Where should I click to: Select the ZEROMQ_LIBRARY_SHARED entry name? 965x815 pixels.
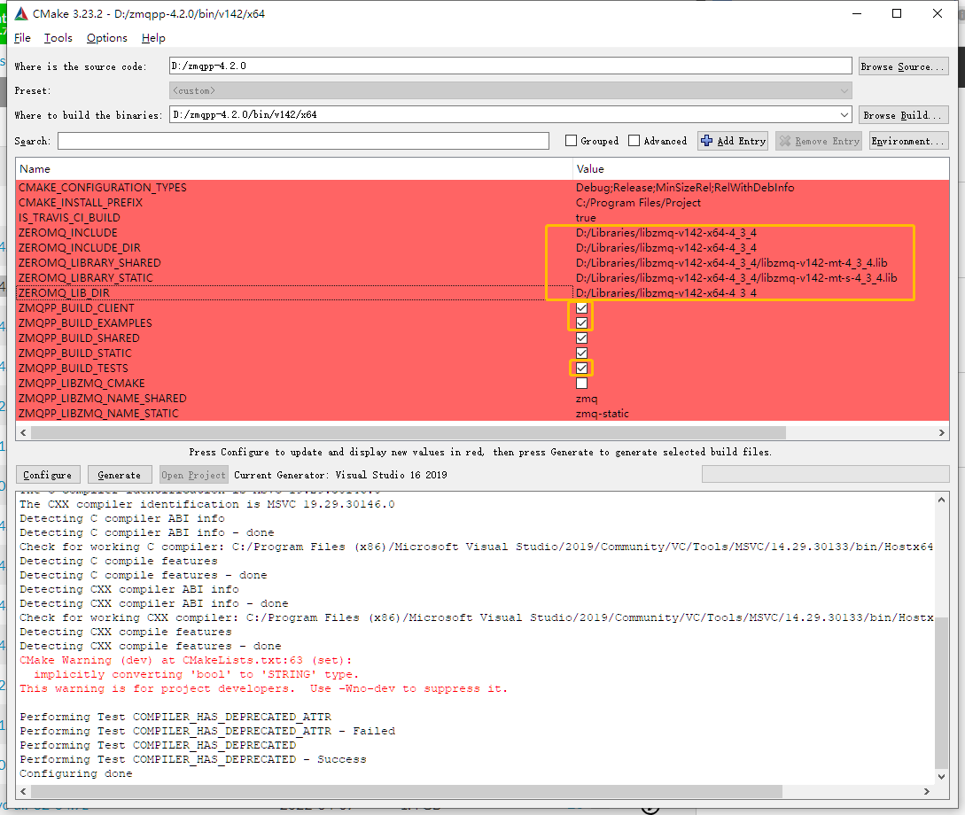(x=89, y=263)
